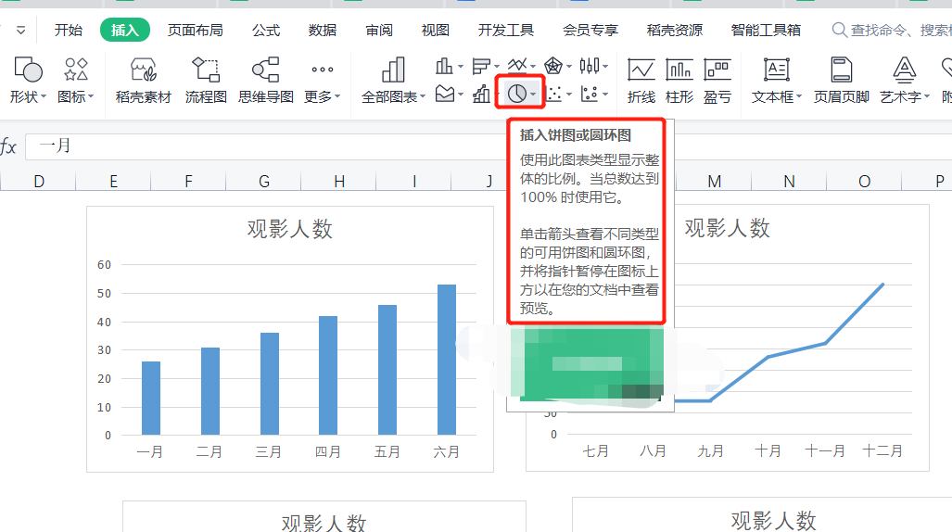This screenshot has height=532, width=952.
Task: Select the bar chart 观影人数 title
Action: [x=289, y=229]
